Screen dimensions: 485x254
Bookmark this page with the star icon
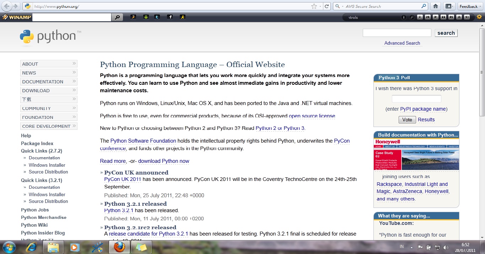pyautogui.click(x=314, y=6)
